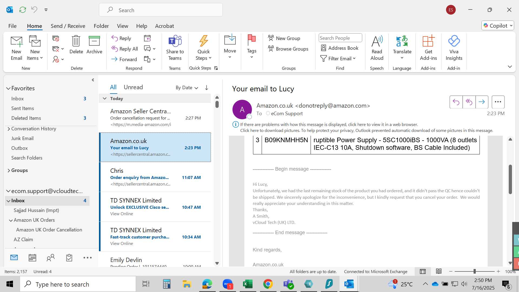Open more actions ellipsis in reading pane
This screenshot has height=292, width=519.
(x=498, y=102)
